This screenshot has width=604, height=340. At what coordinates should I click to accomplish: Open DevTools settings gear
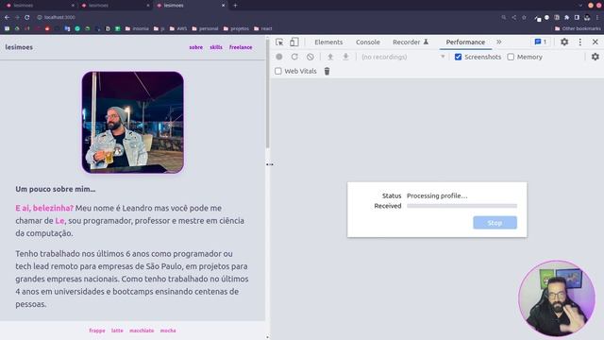(564, 42)
